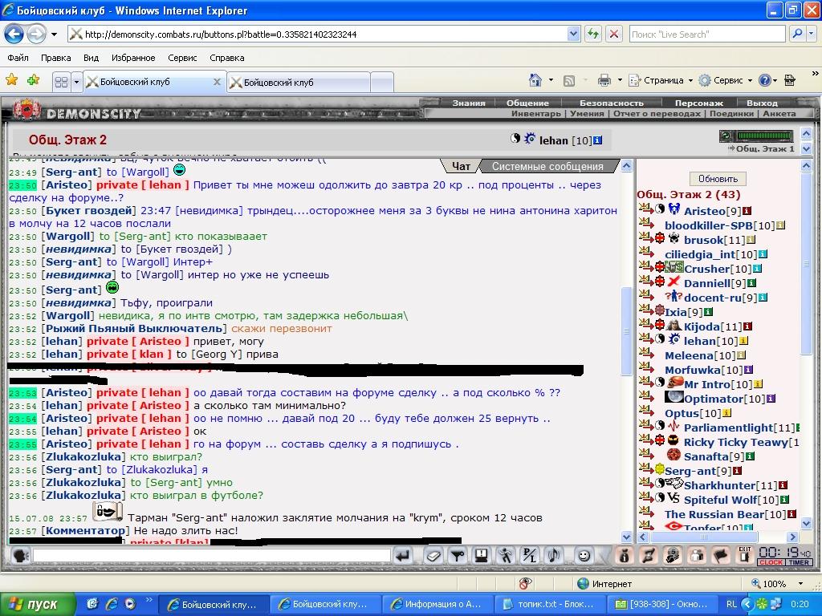Switch to the Чат tab
The image size is (822, 616).
[x=461, y=166]
